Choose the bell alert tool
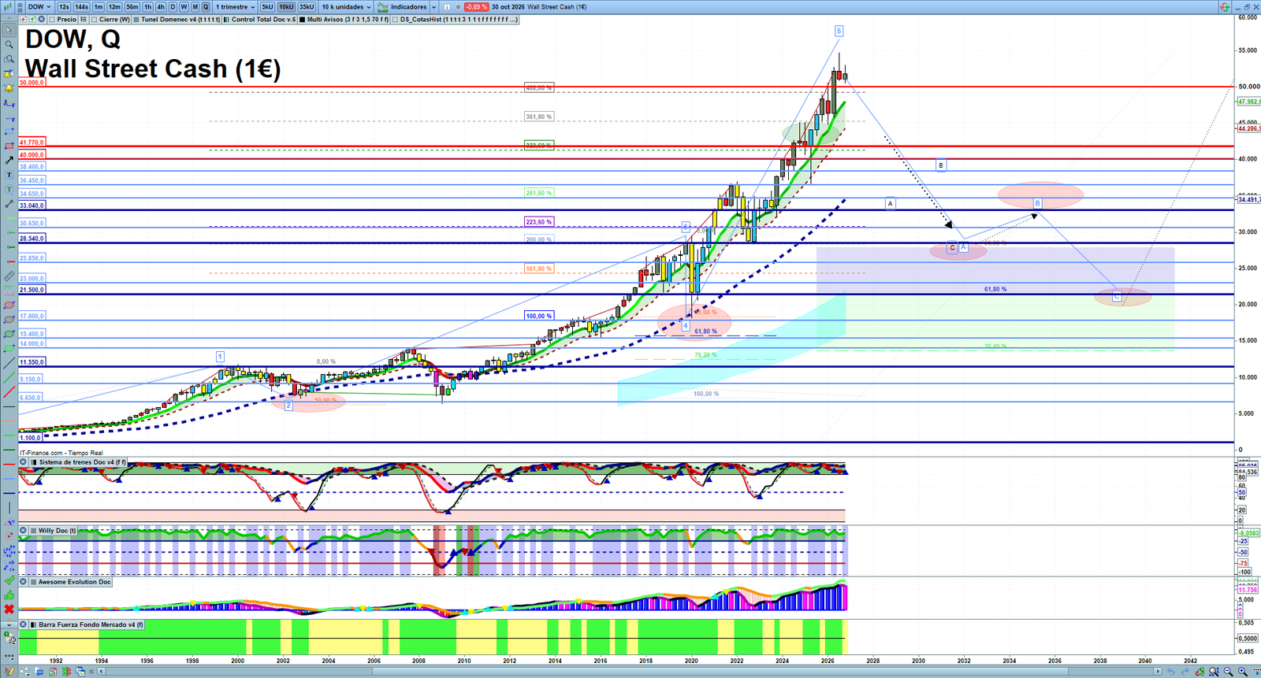 tap(9, 88)
